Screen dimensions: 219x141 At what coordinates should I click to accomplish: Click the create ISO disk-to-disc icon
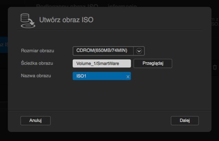[28, 20]
